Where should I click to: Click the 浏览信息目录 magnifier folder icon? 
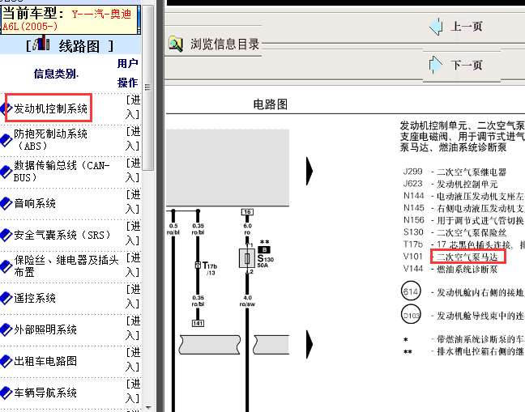pos(176,45)
